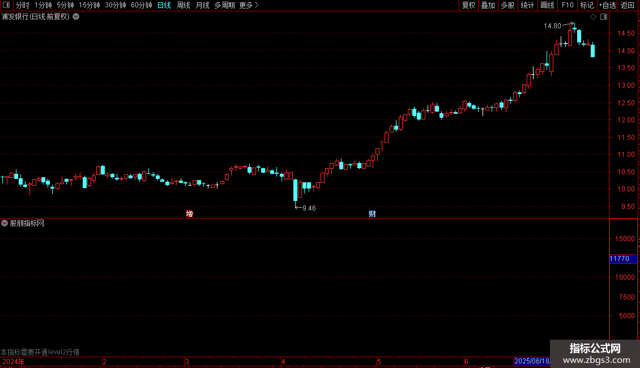This screenshot has width=640, height=368.
Task: Open 统计 statistics tool
Action: (527, 5)
